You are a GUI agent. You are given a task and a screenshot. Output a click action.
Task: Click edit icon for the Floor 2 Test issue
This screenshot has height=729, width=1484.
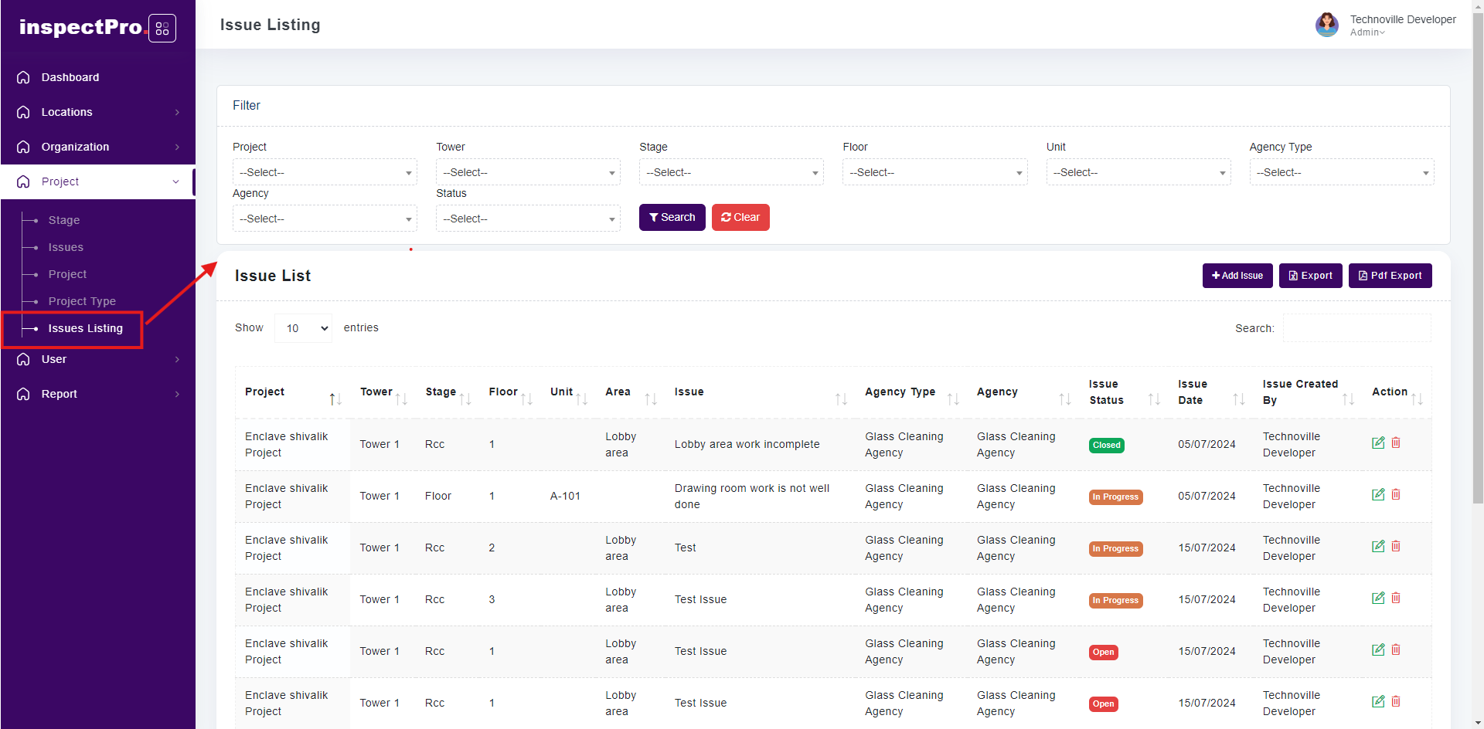tap(1377, 547)
